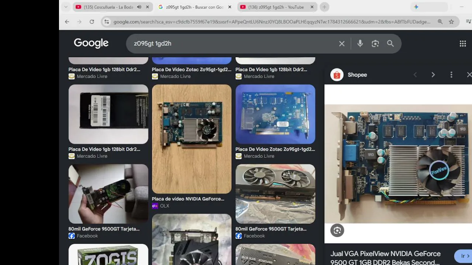
Task: Bookmark this page with the star
Action: (x=451, y=22)
